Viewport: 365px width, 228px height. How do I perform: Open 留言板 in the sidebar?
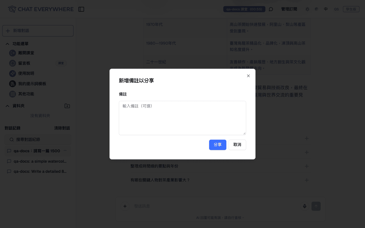(x=38, y=63)
